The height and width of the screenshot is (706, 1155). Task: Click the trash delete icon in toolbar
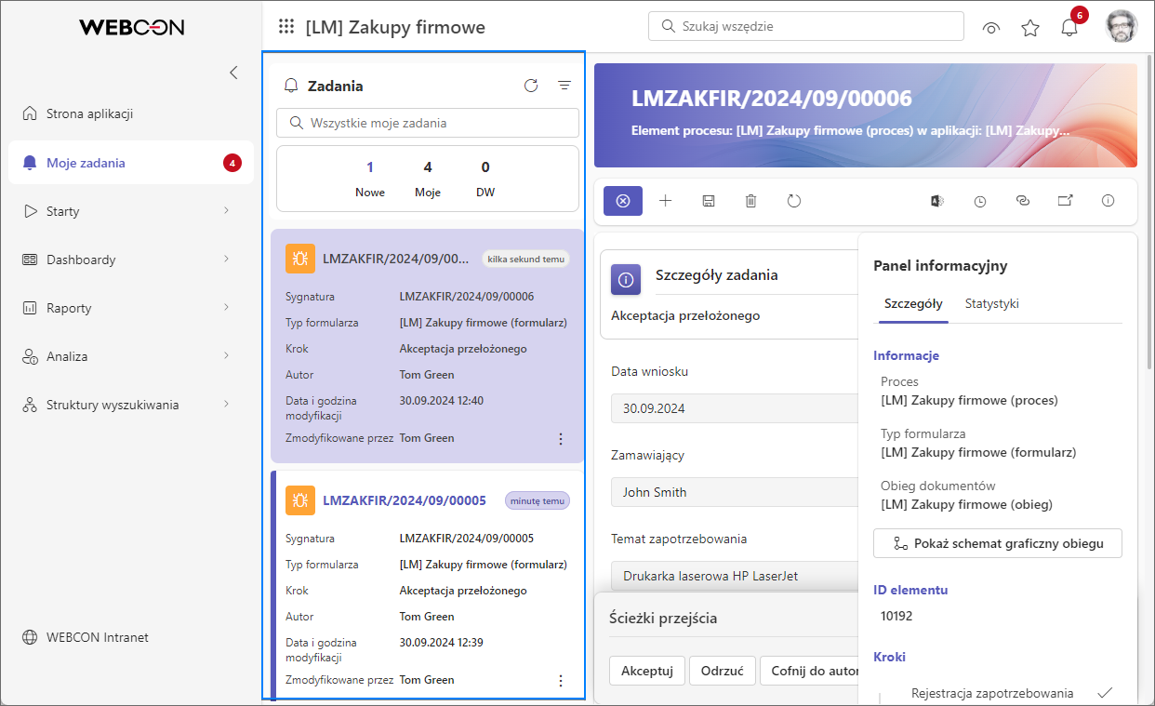pyautogui.click(x=751, y=201)
